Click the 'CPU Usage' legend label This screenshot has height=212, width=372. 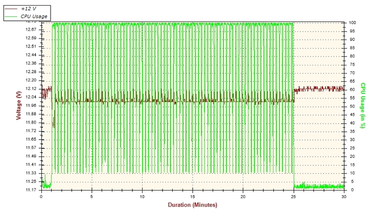tap(34, 16)
